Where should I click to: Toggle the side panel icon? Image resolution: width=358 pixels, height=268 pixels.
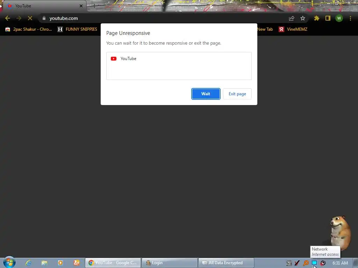(x=328, y=18)
